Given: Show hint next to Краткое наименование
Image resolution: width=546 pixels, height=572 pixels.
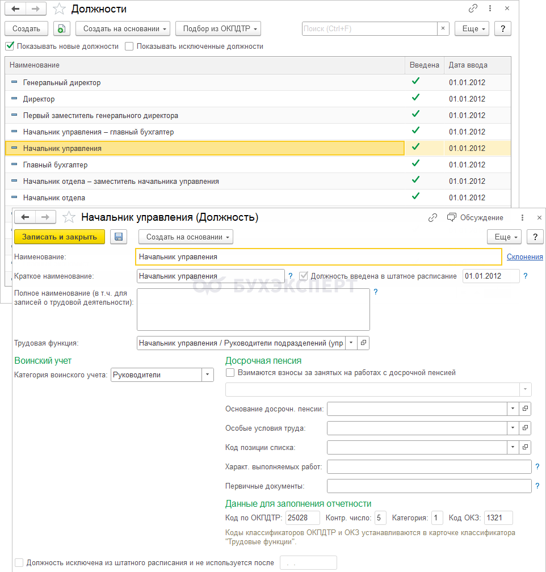Looking at the screenshot, I should click(x=291, y=276).
